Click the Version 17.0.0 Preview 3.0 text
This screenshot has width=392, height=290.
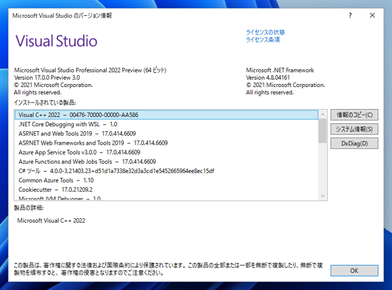(47, 78)
